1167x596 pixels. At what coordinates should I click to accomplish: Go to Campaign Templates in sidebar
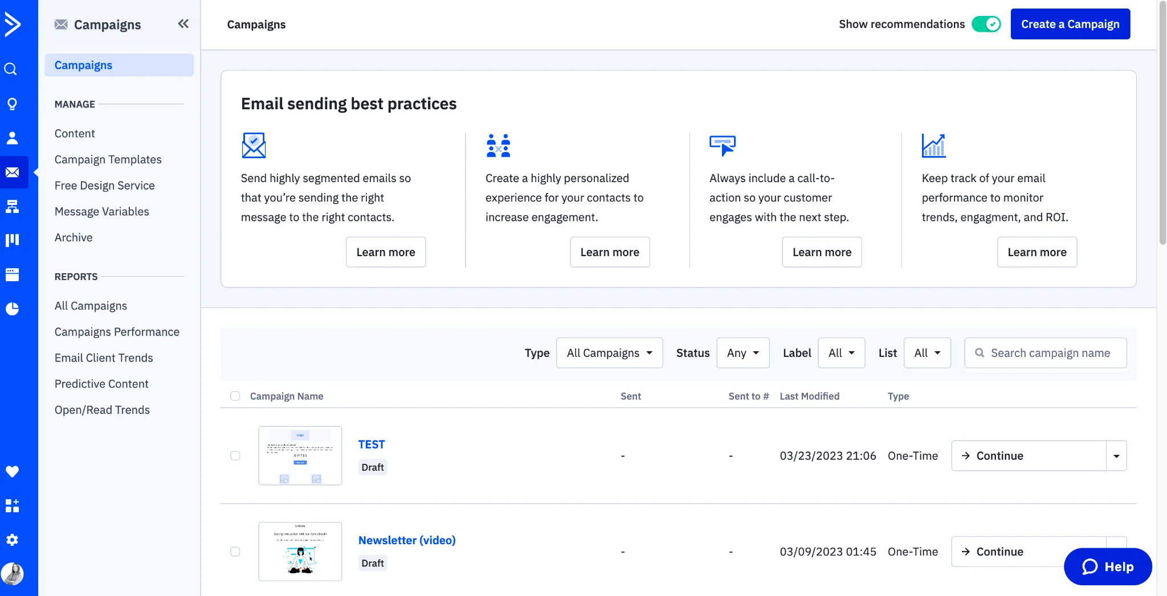tap(108, 159)
